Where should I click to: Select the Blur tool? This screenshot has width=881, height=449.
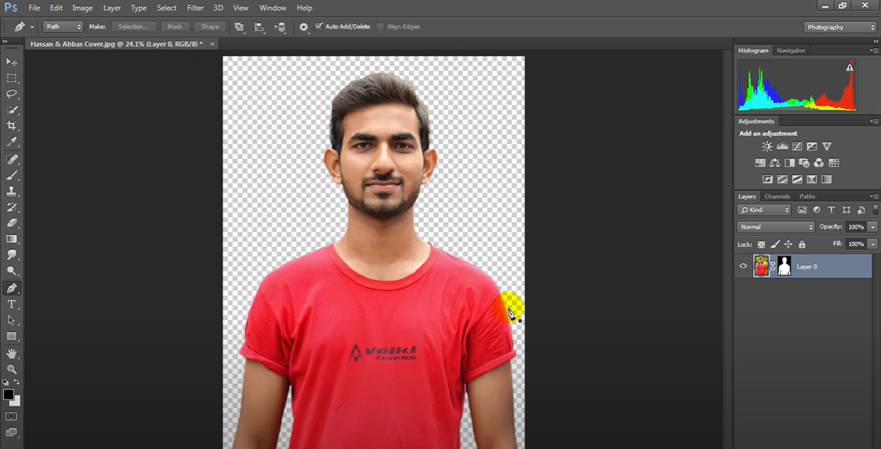coord(12,255)
